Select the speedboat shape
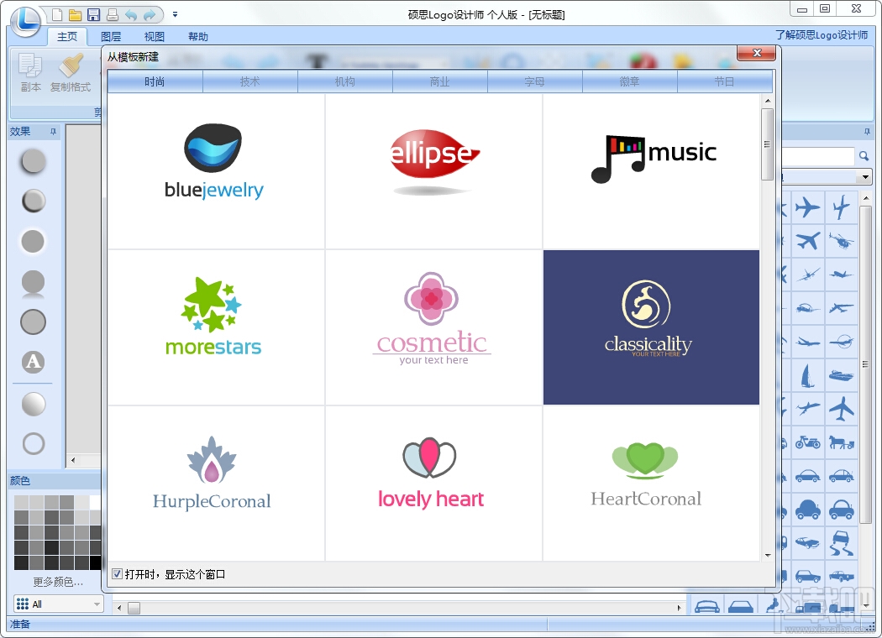882x638 pixels. click(842, 375)
